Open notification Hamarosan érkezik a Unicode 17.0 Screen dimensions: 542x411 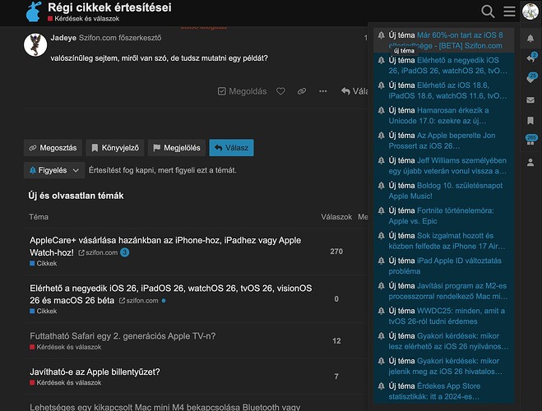(444, 115)
